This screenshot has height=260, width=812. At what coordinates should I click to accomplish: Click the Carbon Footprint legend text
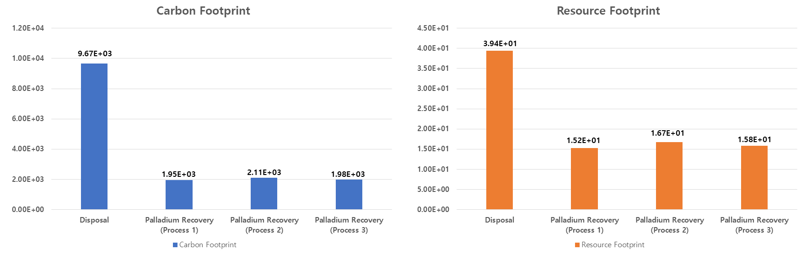[208, 245]
